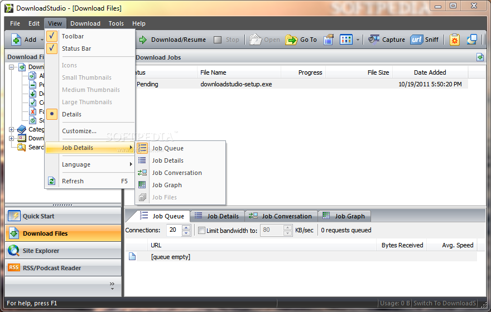Image resolution: width=491 pixels, height=312 pixels.
Task: Sort by the Progress column header
Action: point(303,72)
